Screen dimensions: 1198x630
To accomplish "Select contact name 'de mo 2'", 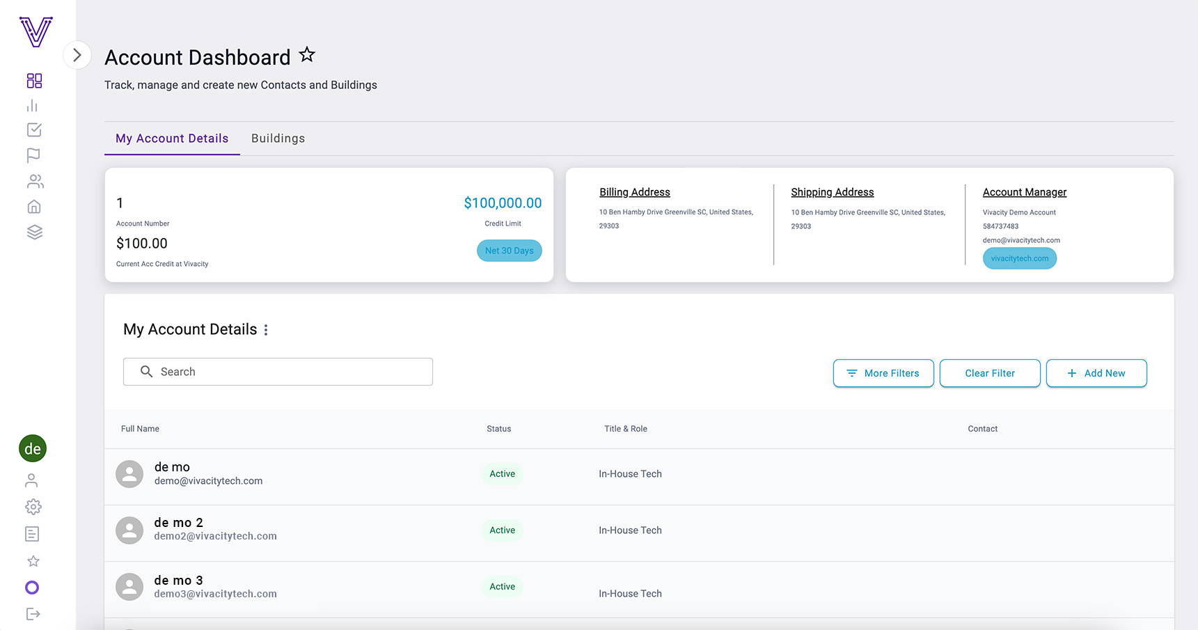I will (x=179, y=523).
